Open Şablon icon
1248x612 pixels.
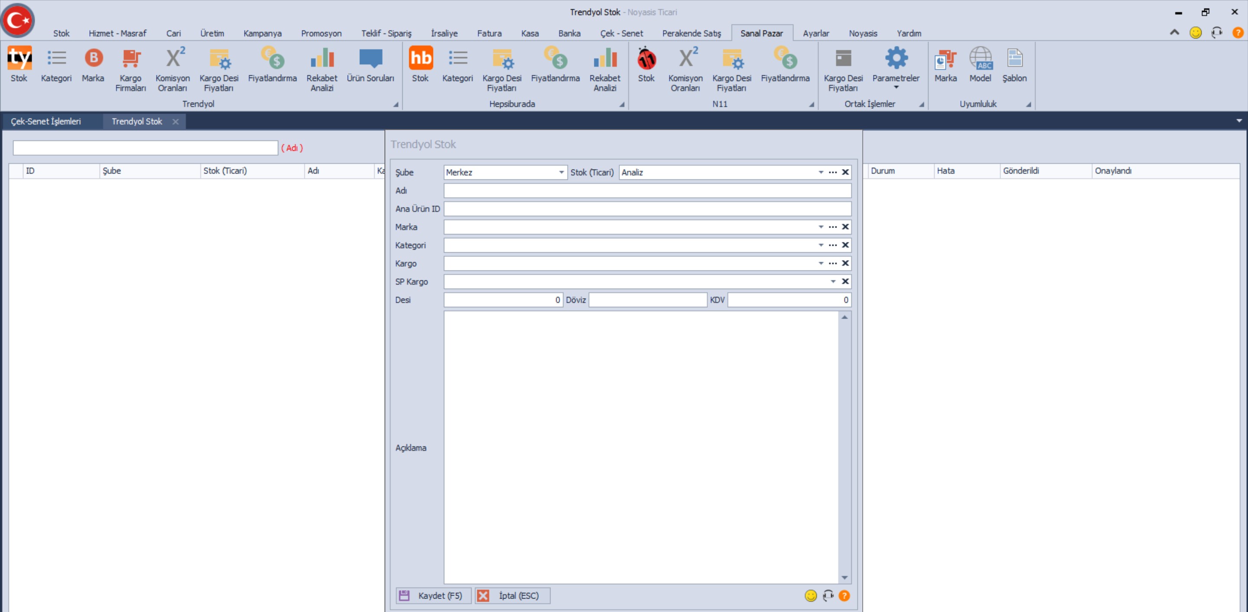click(1014, 65)
